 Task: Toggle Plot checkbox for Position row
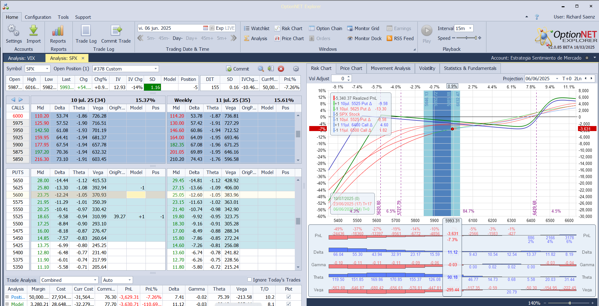289,297
